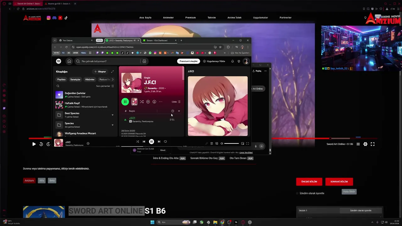Screen dimensions: 402x226
Task: Pause the J.F.C! album with the green button
Action: 125,102
